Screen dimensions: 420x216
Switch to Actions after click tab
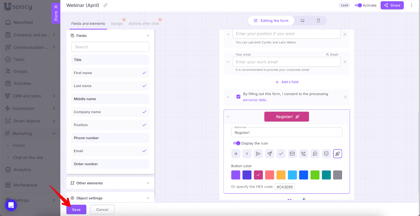click(x=144, y=24)
